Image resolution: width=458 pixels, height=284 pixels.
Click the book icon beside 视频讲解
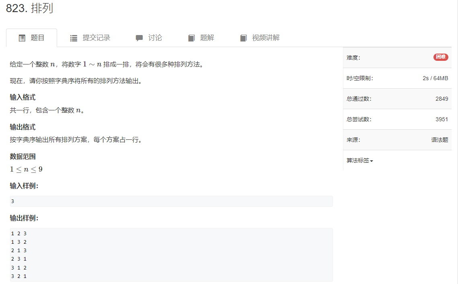(x=243, y=37)
